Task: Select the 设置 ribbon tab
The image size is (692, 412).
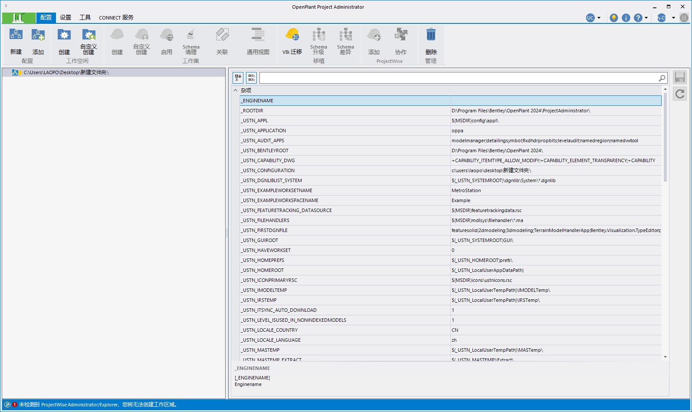Action: pos(66,17)
